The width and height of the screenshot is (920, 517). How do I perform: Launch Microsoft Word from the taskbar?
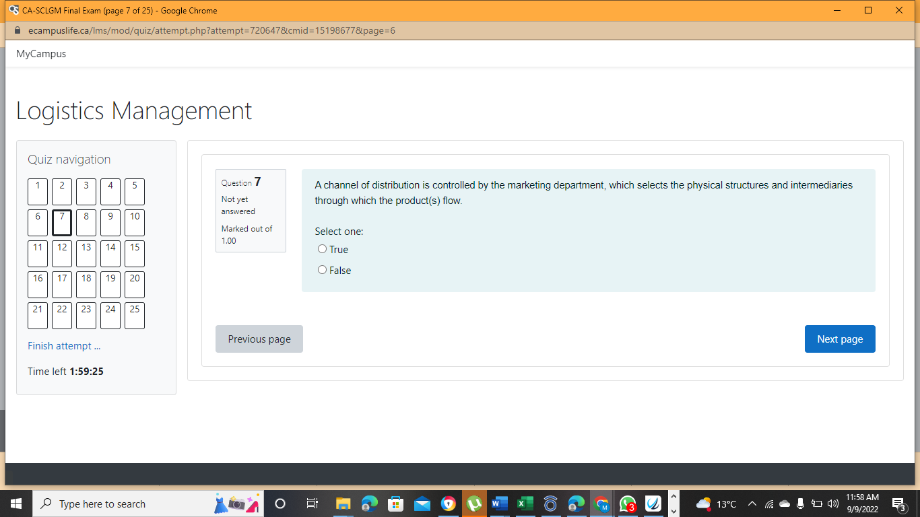pos(499,504)
